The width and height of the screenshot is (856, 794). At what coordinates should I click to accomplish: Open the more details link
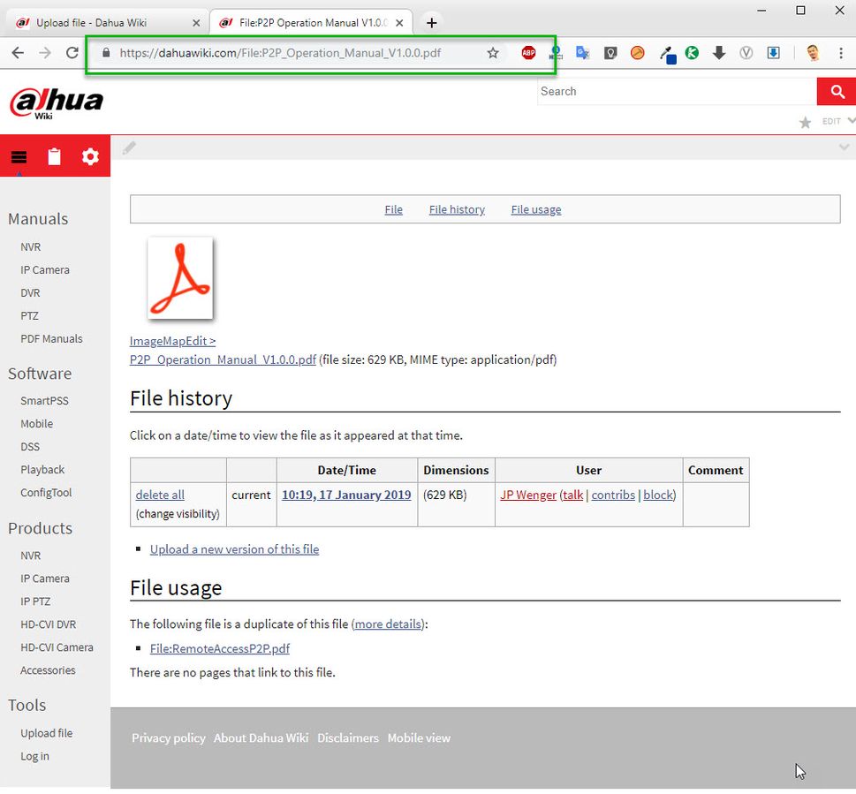tap(388, 624)
